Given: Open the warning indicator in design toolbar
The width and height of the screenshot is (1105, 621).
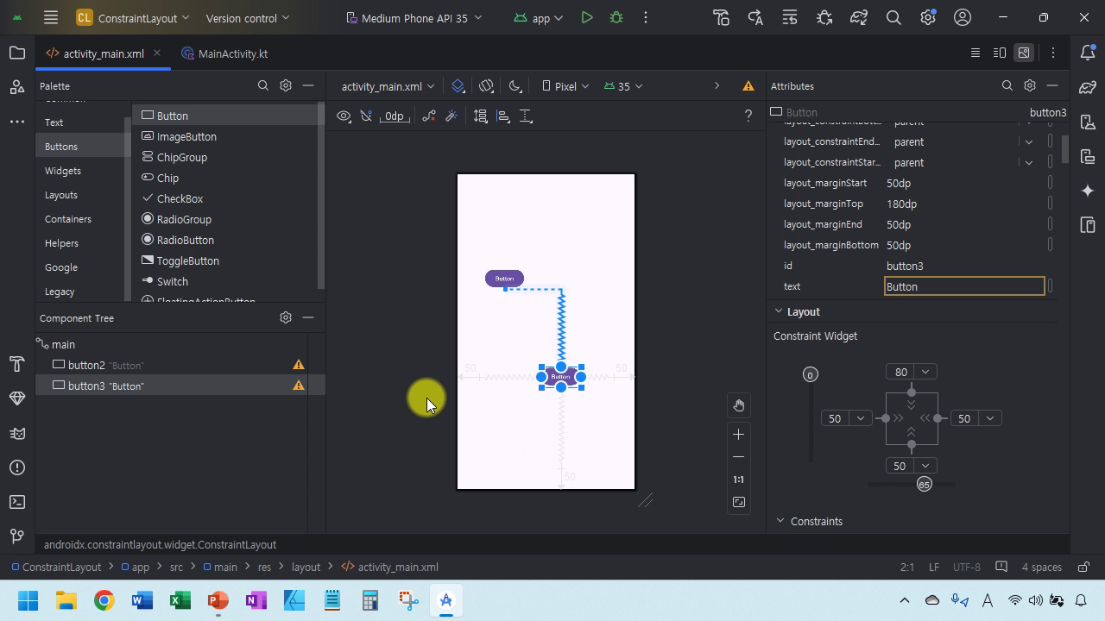Looking at the screenshot, I should point(748,85).
